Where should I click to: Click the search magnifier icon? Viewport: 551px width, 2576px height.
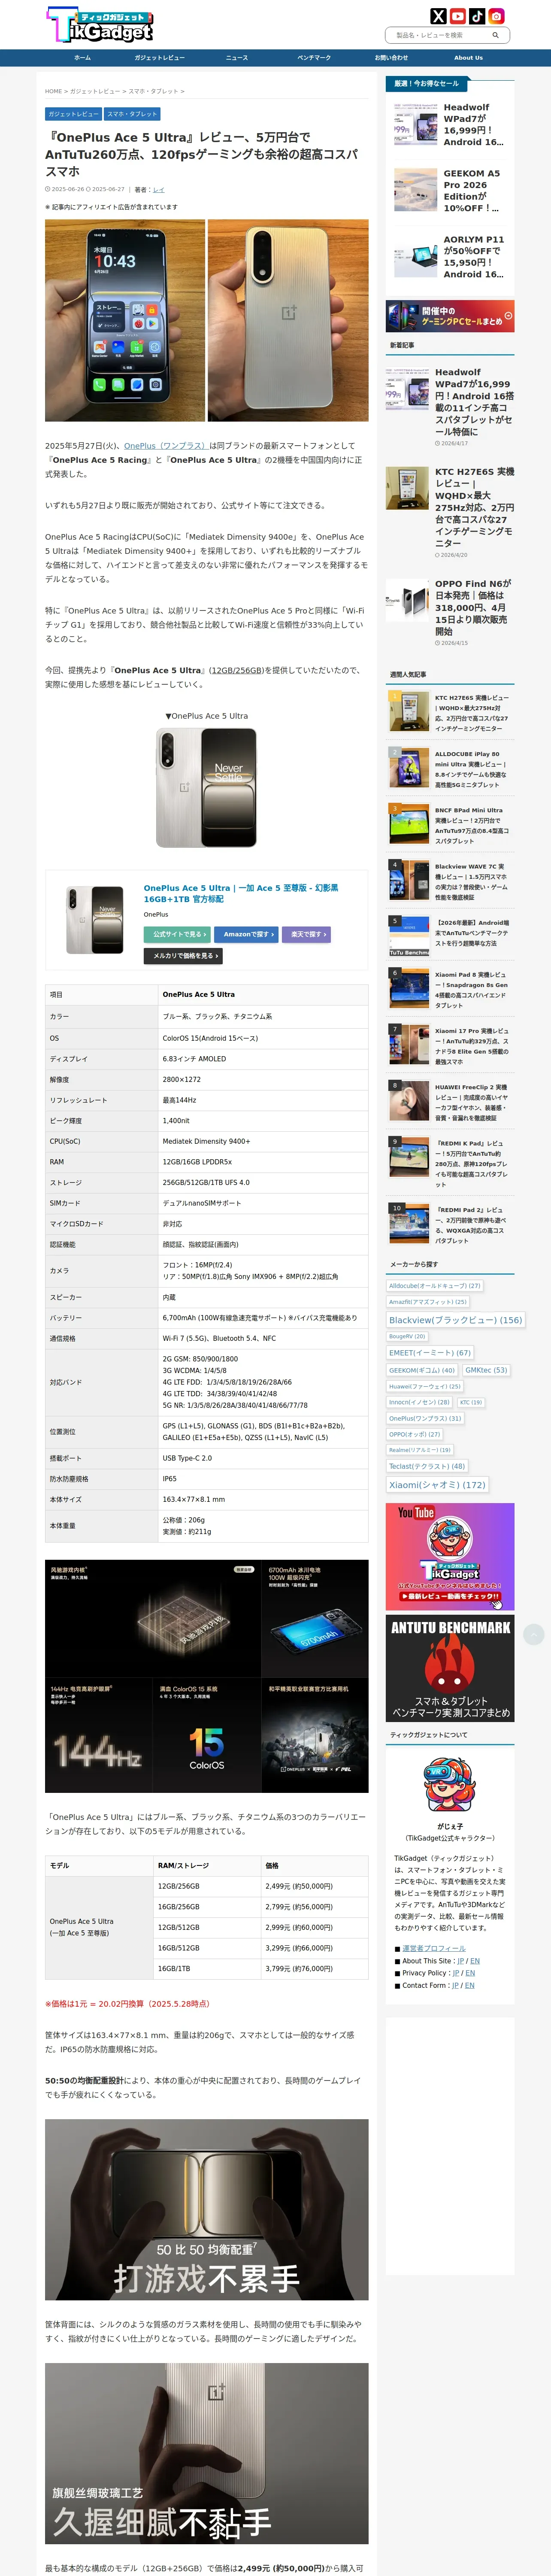coord(495,35)
